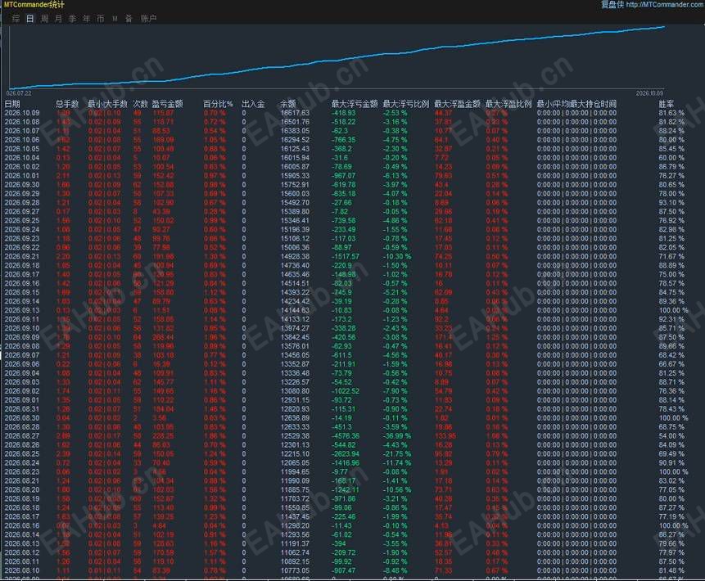This screenshot has height=581, width=705.
Task: Click the floating loss value -1517.57
Action: coord(346,257)
